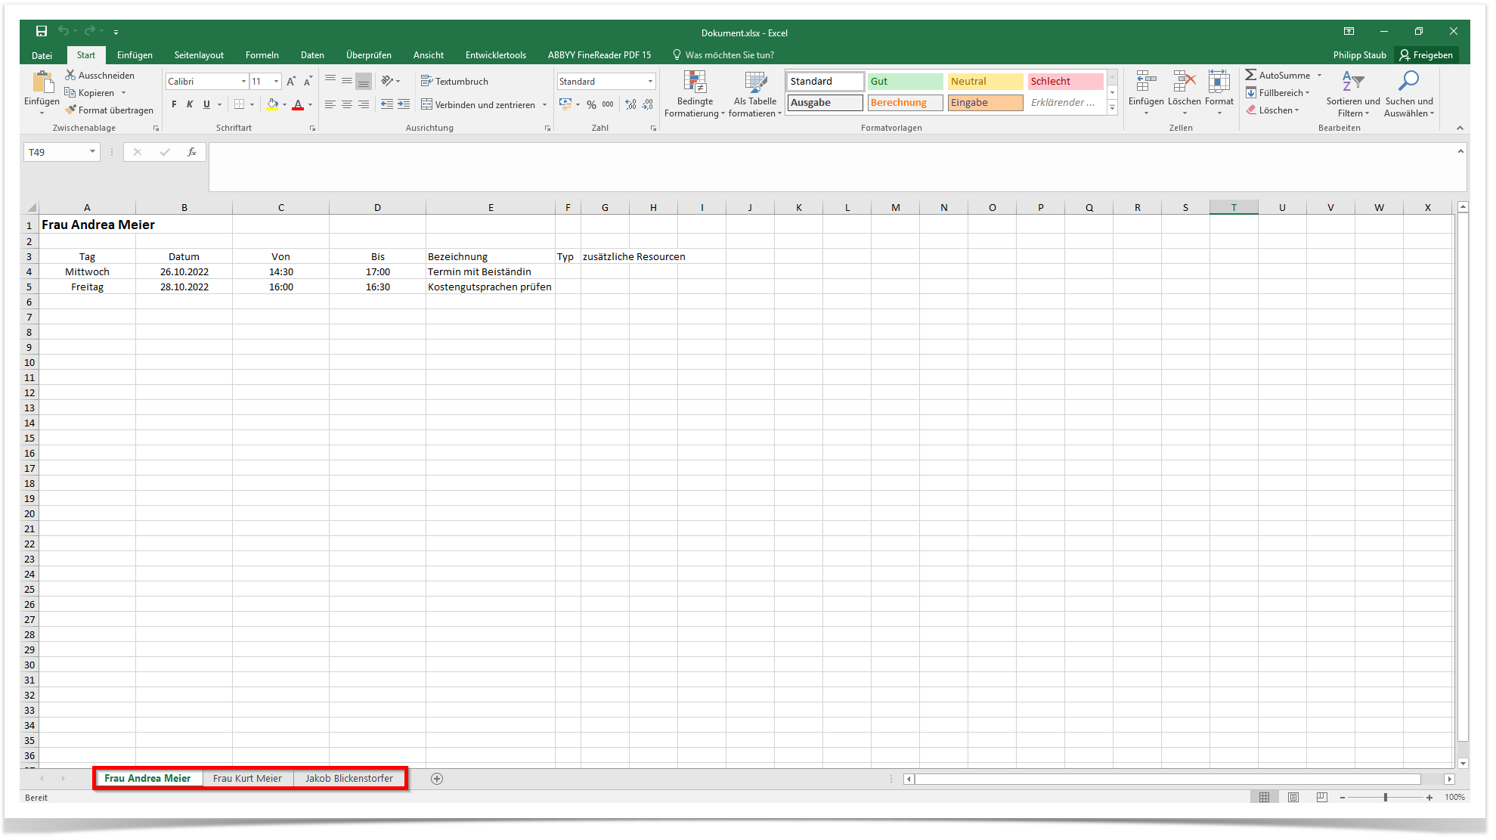Decrease indent of cell content
The image size is (1496, 840).
pyautogui.click(x=387, y=104)
